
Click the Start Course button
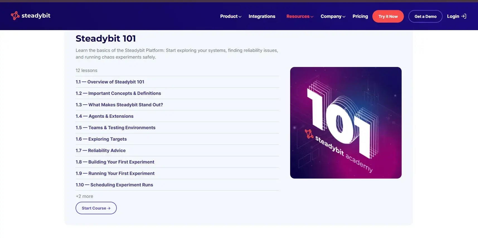pyautogui.click(x=96, y=208)
